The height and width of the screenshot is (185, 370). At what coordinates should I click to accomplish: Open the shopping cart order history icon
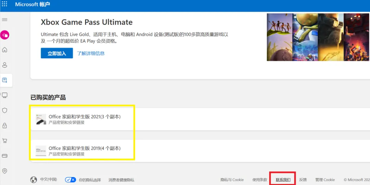pyautogui.click(x=4, y=141)
